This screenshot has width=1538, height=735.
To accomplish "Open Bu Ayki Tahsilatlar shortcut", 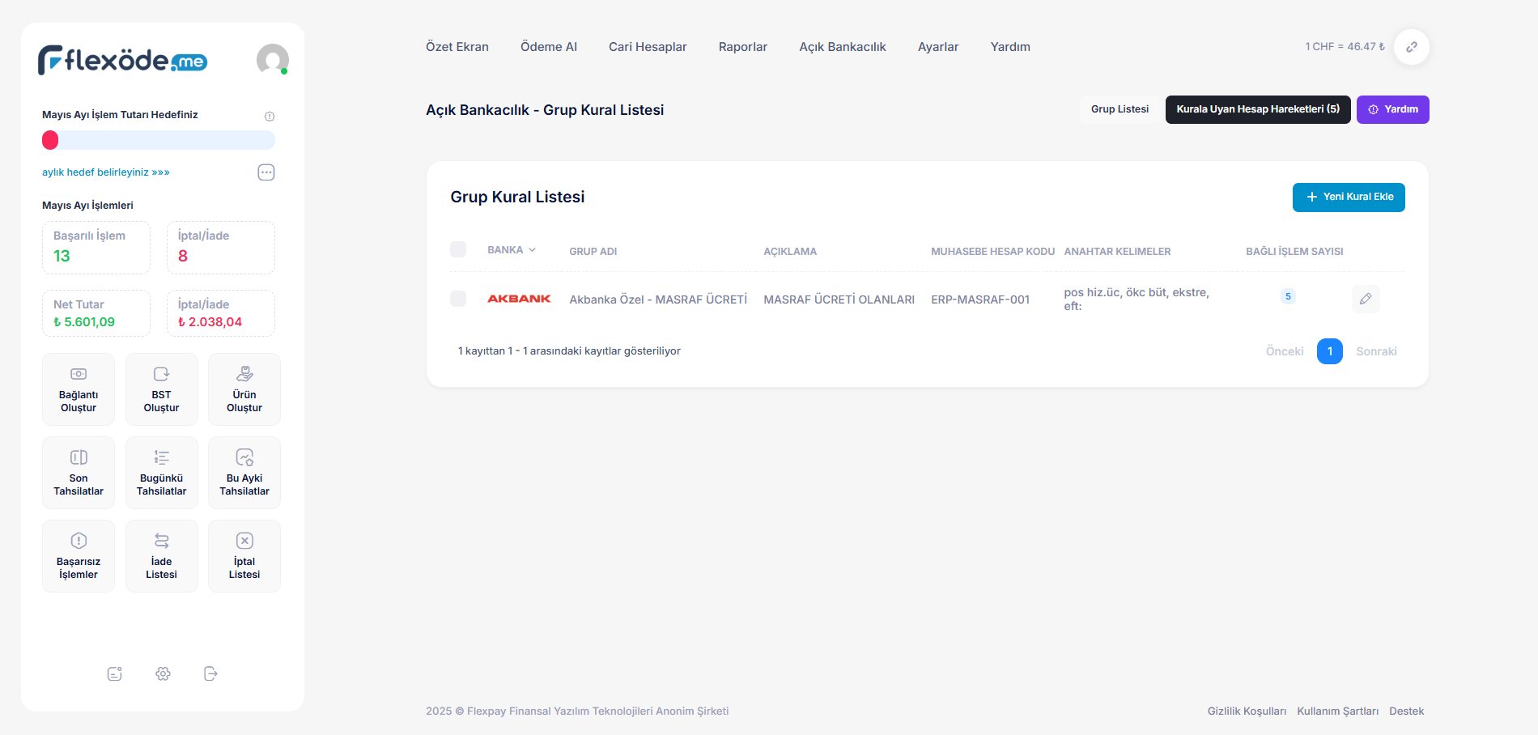I will (244, 473).
